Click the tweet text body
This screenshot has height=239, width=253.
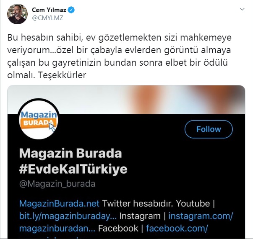(x=120, y=57)
